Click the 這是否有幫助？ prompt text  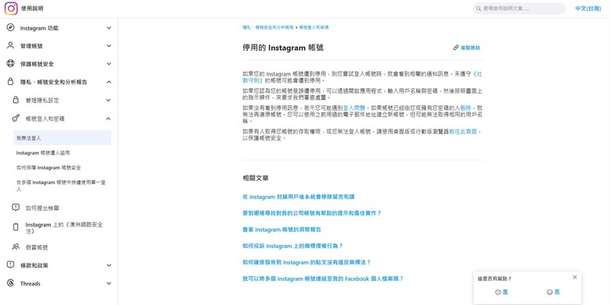(x=494, y=278)
